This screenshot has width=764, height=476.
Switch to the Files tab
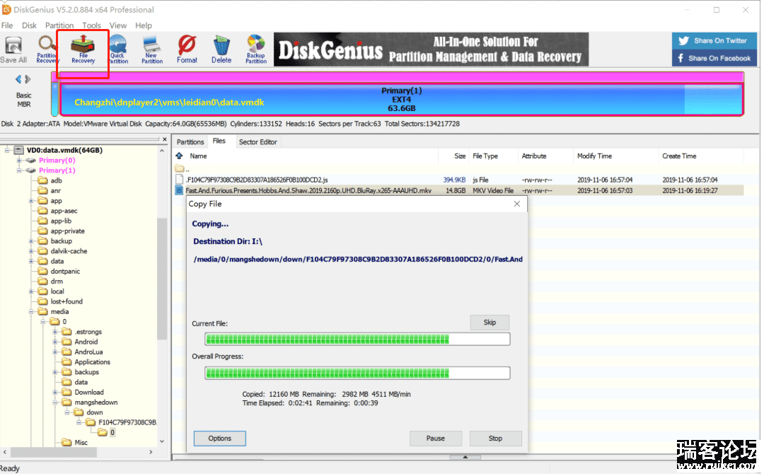pos(219,141)
